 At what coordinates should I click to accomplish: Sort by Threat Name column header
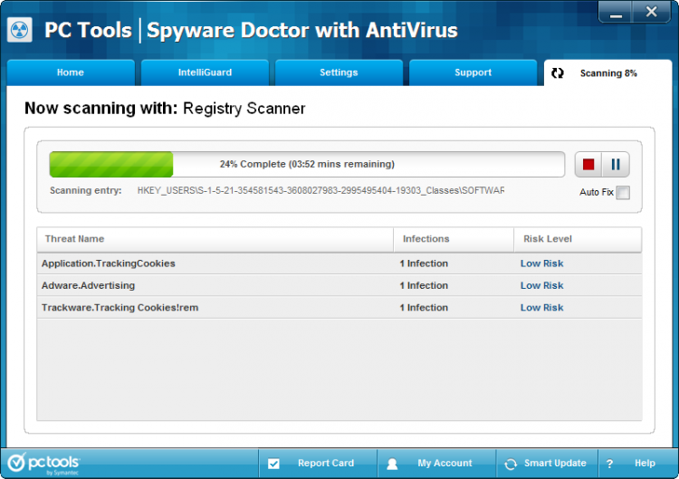click(x=215, y=239)
